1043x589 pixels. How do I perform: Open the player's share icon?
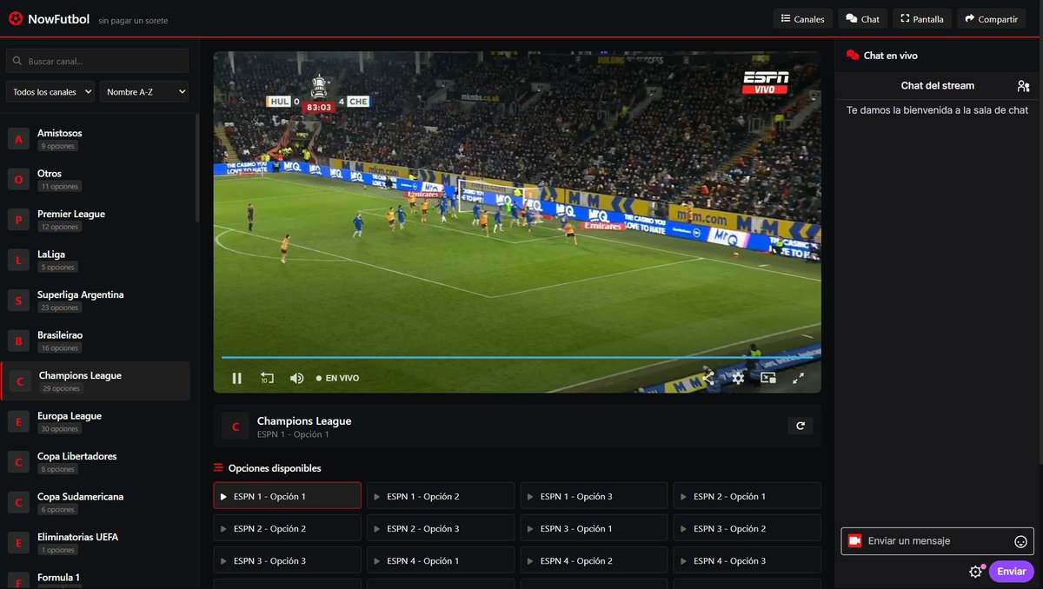(x=708, y=378)
